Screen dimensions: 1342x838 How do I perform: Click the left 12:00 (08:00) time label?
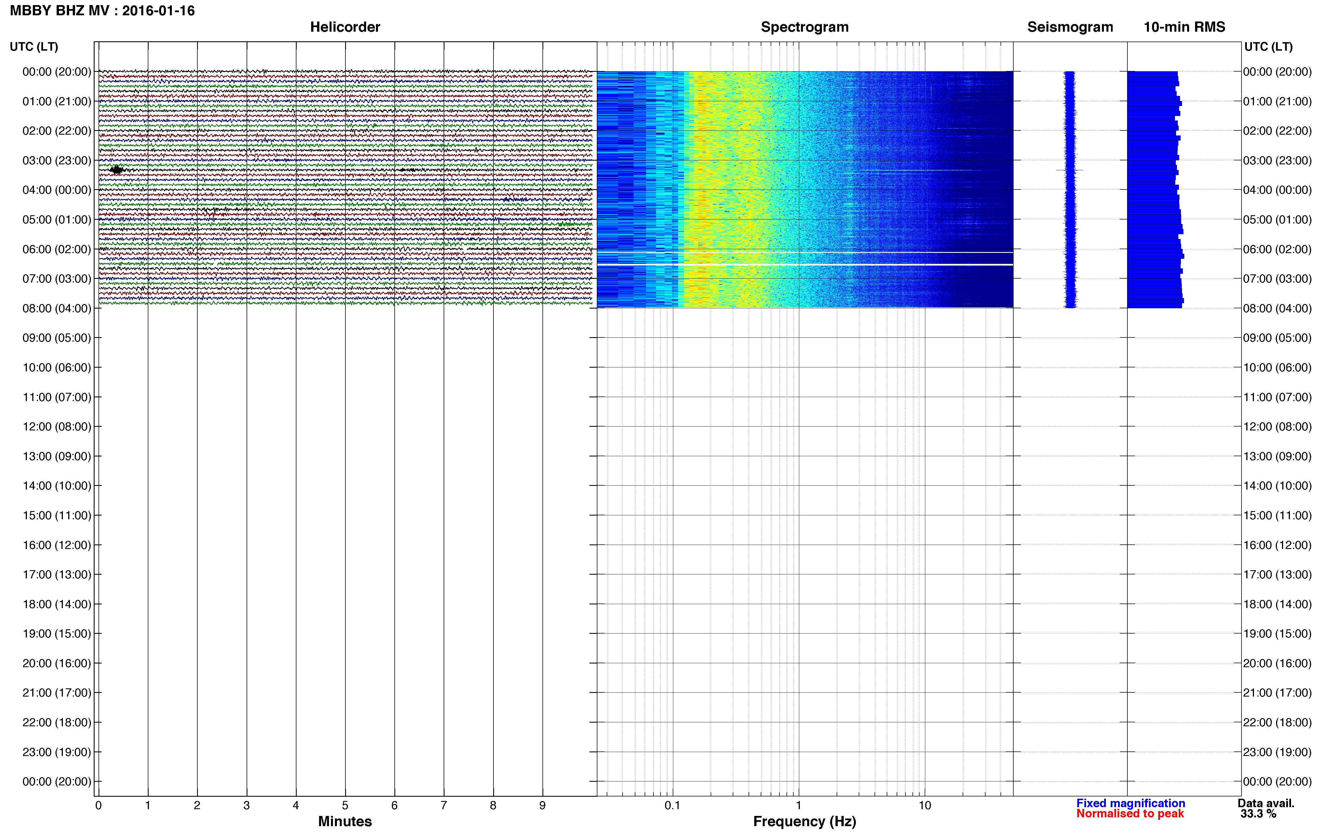coord(57,426)
